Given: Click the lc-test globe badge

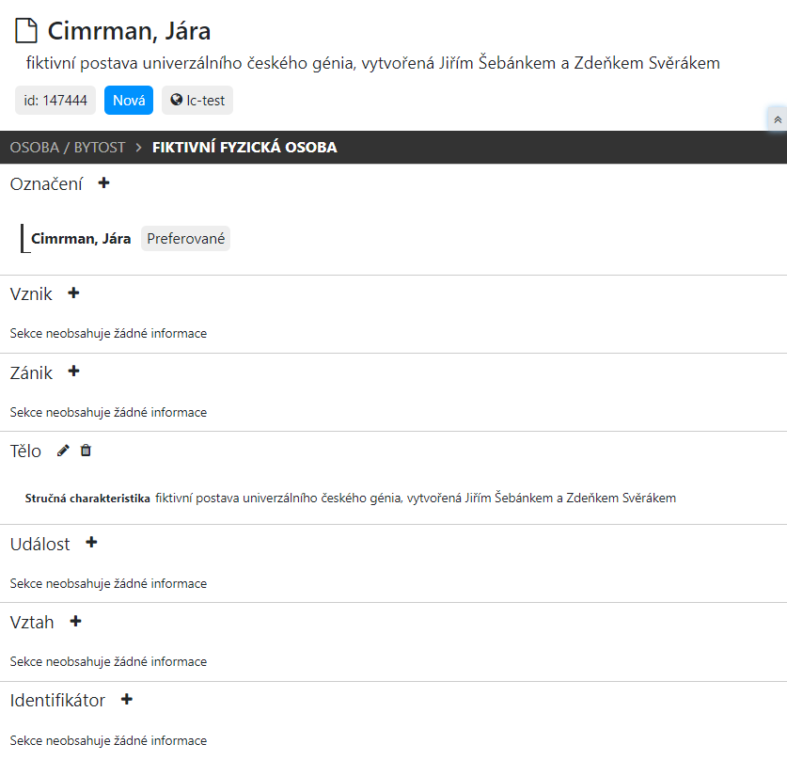Looking at the screenshot, I should [x=197, y=101].
